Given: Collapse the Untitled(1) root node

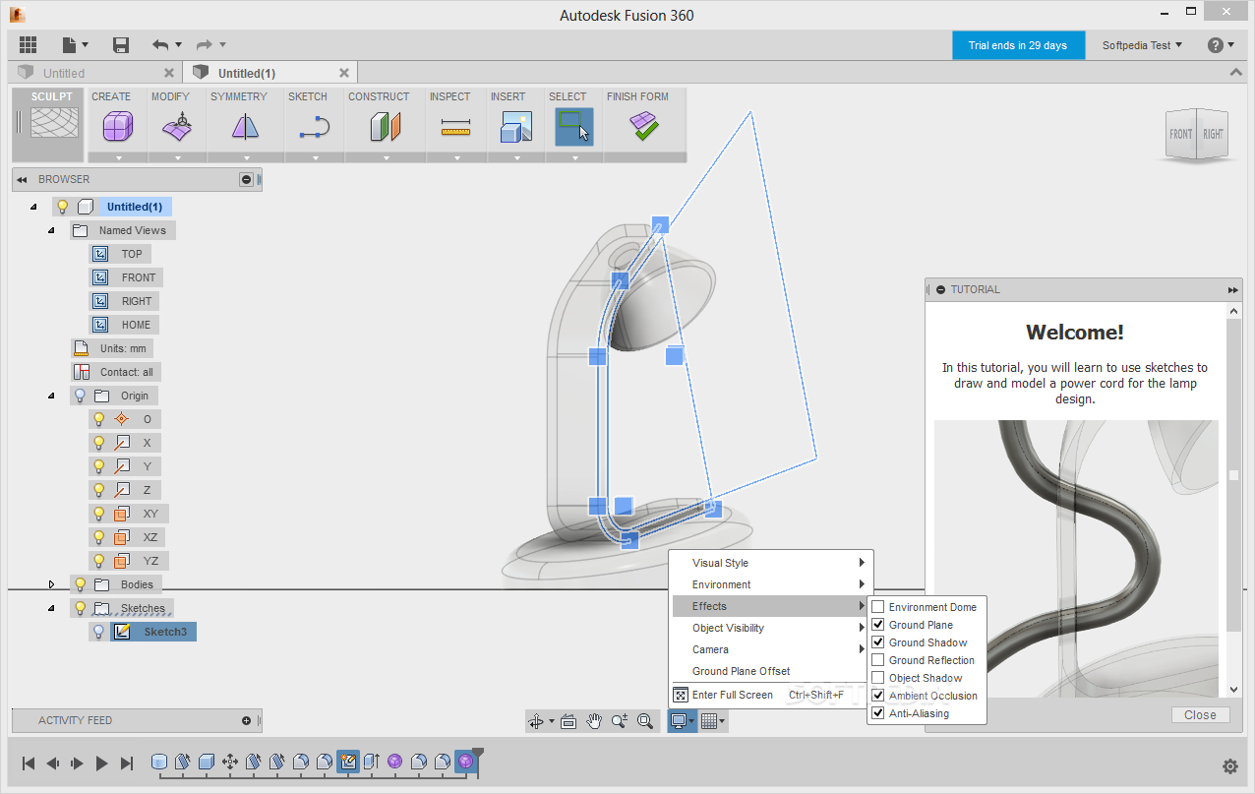Looking at the screenshot, I should coord(33,207).
